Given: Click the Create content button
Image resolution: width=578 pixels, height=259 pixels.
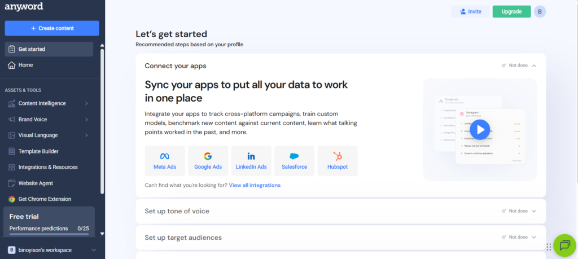Looking at the screenshot, I should [52, 28].
